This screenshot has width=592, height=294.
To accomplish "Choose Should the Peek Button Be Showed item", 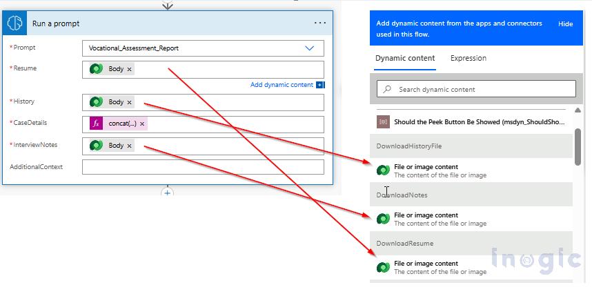I will coord(476,121).
